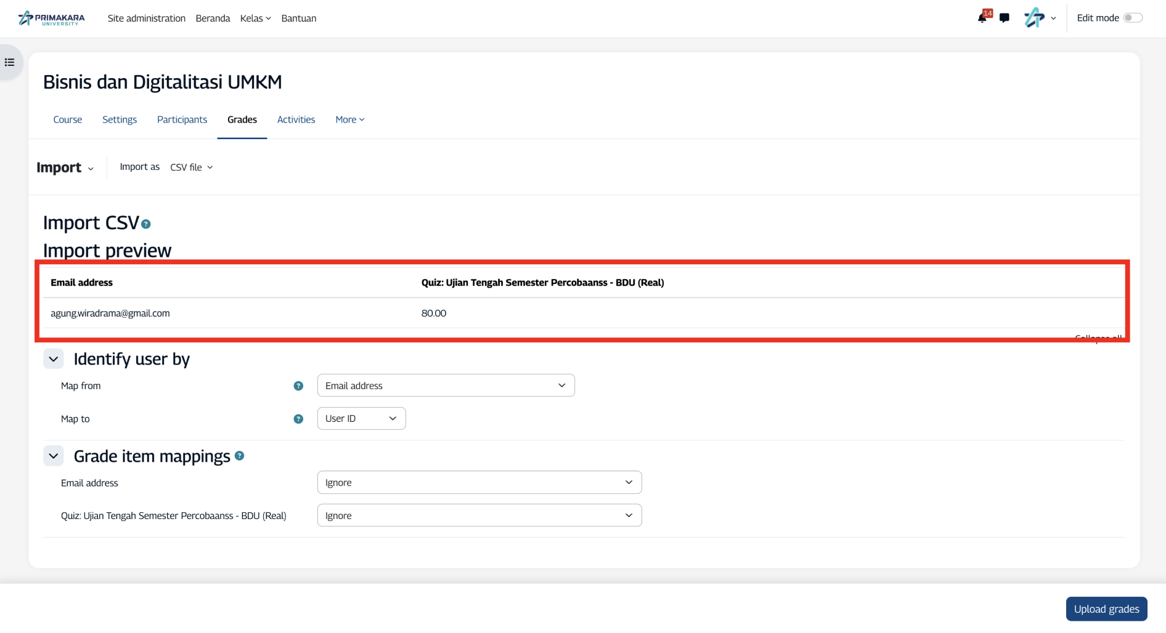Click the agung.wiradrama@gmail.com cell
This screenshot has width=1166, height=633.
click(x=110, y=313)
